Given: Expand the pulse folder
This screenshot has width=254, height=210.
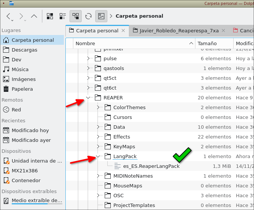Looking at the screenshot, I should pos(88,59).
